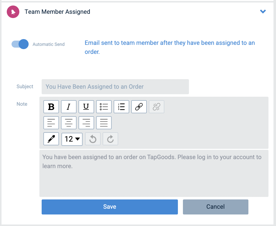276x226 pixels.
Task: Align note text to the right
Action: pyautogui.click(x=86, y=123)
